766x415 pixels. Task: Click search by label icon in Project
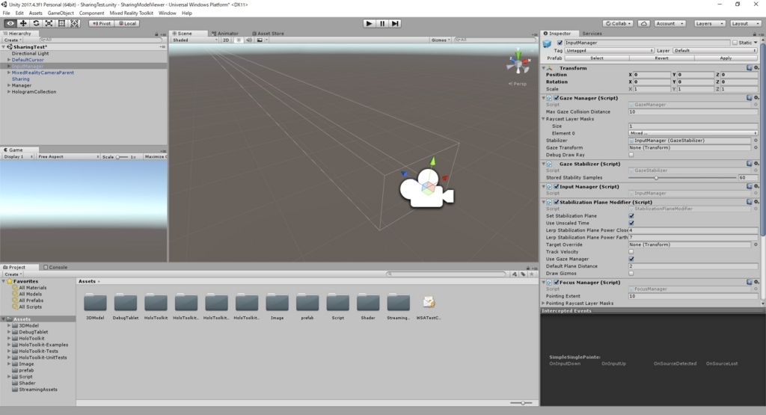click(523, 274)
